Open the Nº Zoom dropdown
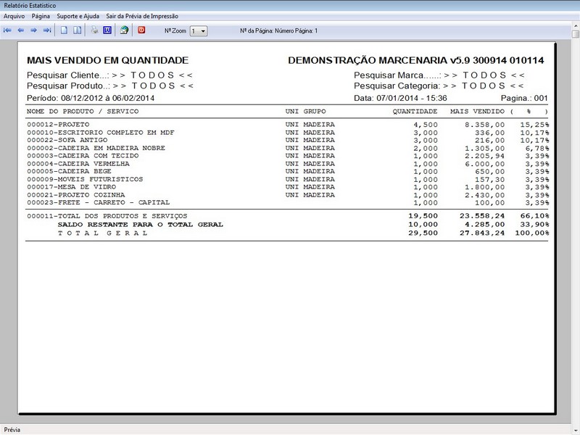 click(x=202, y=30)
